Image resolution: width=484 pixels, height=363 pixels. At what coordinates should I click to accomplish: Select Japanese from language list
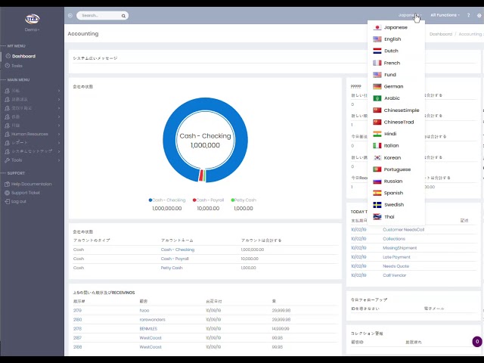pos(396,27)
